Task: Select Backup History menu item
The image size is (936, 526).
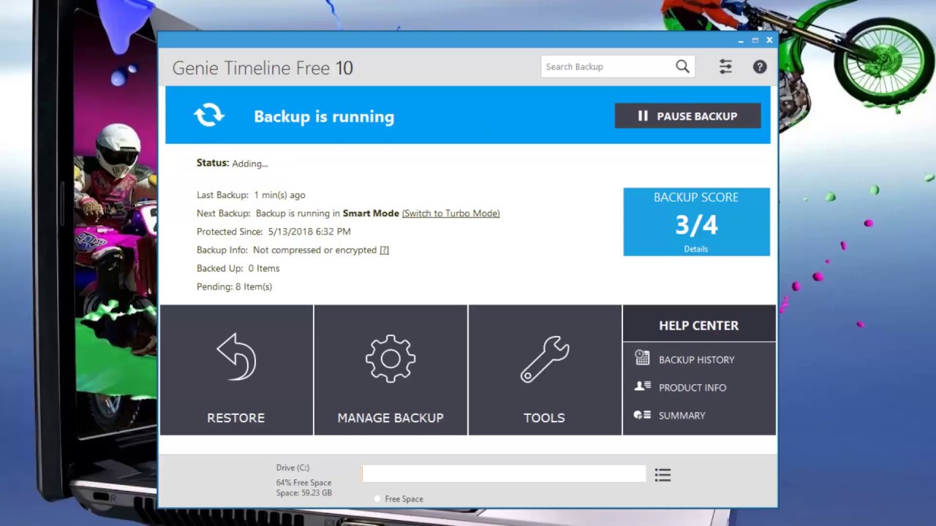Action: coord(696,359)
